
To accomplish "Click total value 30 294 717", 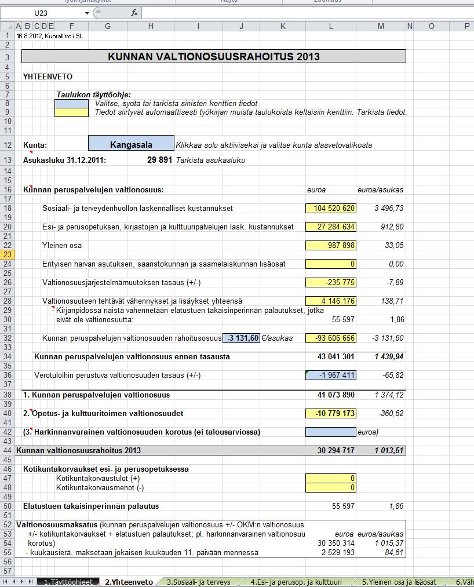I will (x=336, y=450).
